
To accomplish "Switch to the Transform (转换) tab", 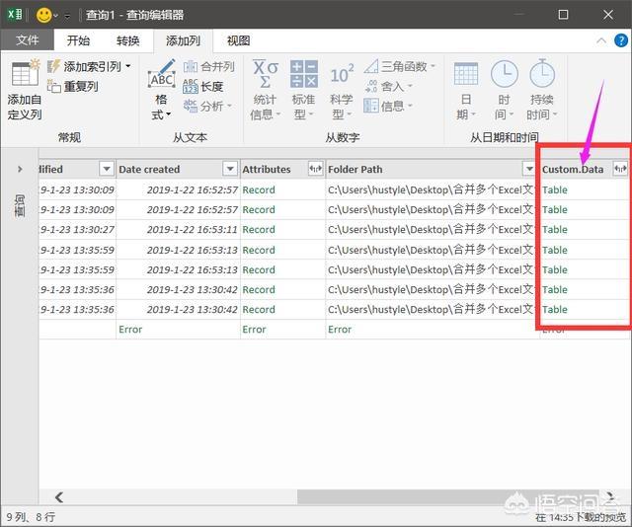I will 127,40.
